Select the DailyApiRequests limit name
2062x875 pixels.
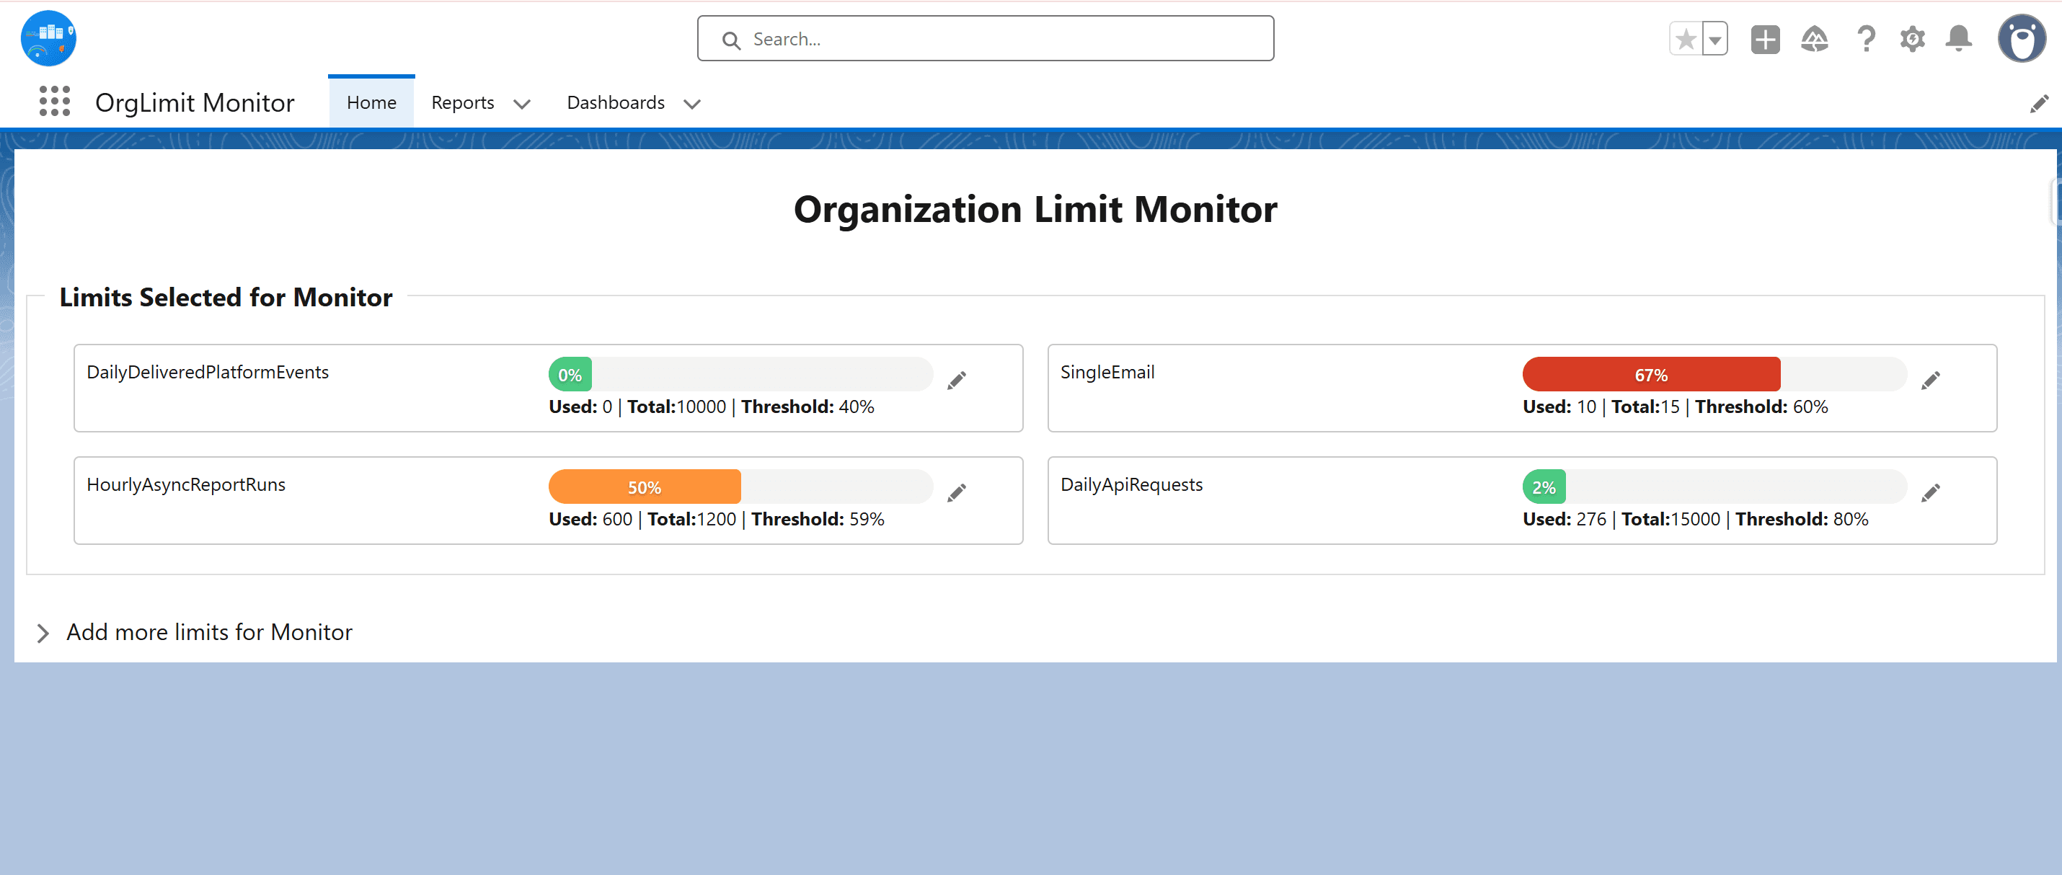coord(1131,484)
